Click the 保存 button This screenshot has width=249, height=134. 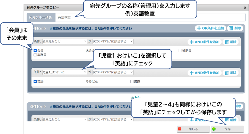227,129
